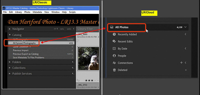200x95 pixels.
Task: Open the Window menu
Action: point(55,12)
